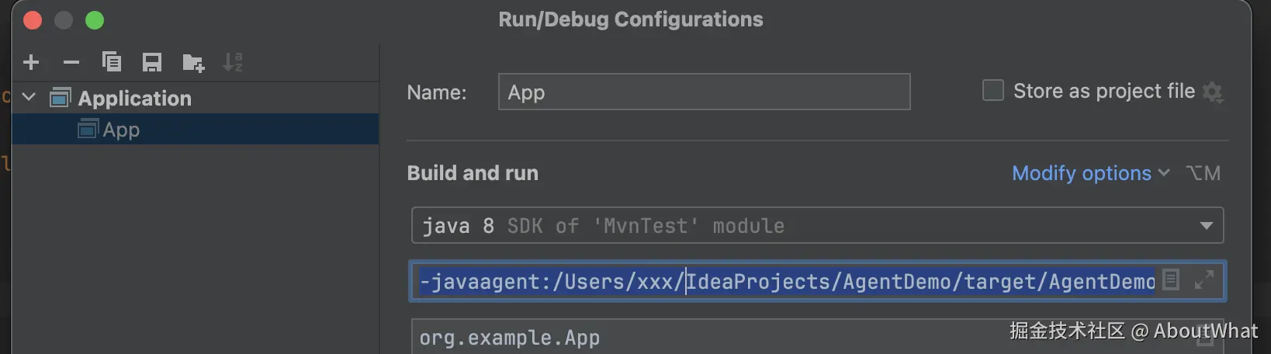Click the Save Configuration disk icon

(152, 62)
